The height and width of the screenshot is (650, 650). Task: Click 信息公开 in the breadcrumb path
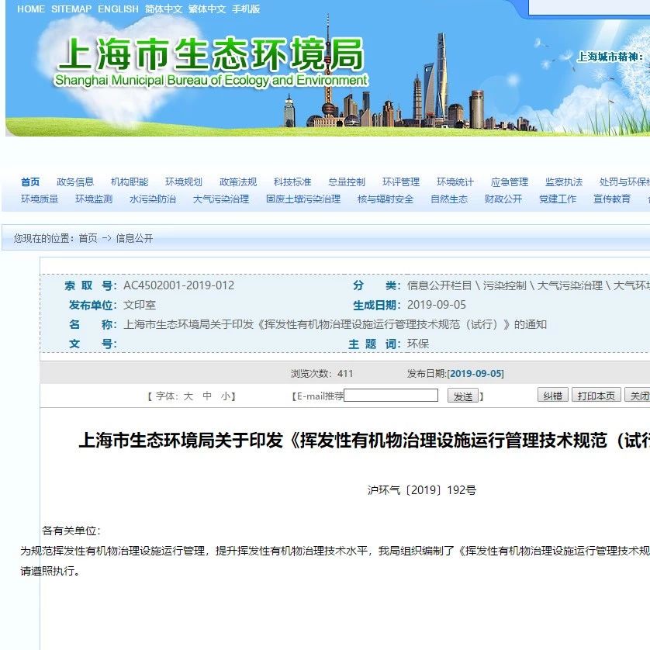pos(134,238)
